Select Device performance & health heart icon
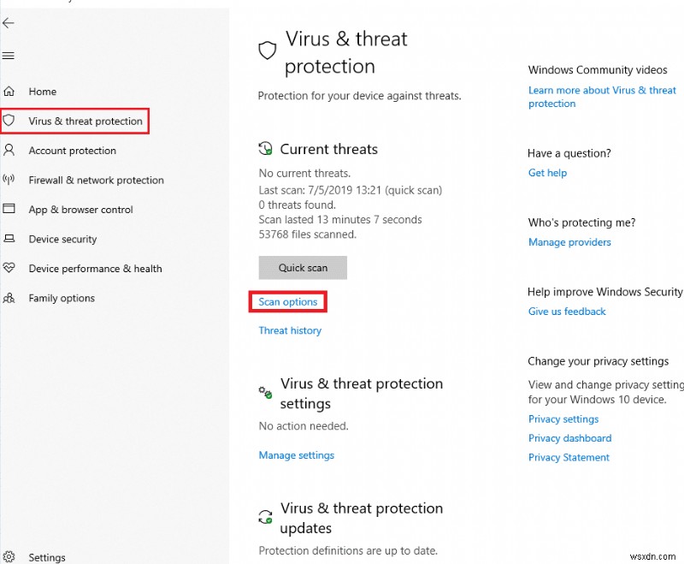Image resolution: width=684 pixels, height=564 pixels. click(x=10, y=268)
